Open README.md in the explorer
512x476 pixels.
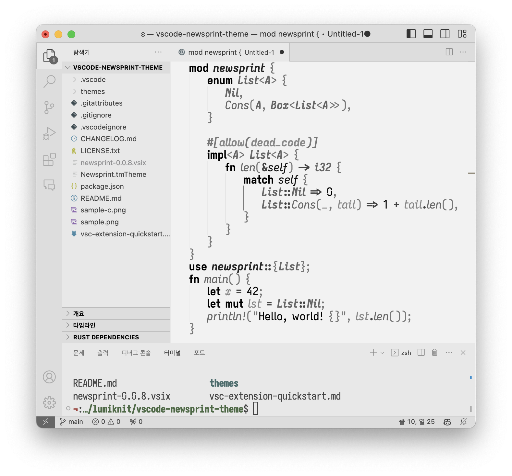click(x=116, y=198)
